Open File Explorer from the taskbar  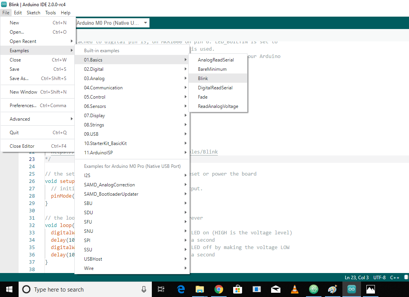click(199, 289)
